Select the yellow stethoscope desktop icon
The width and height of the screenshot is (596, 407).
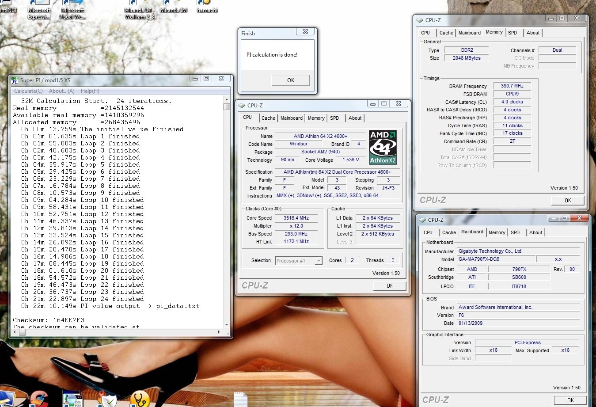coord(140,399)
